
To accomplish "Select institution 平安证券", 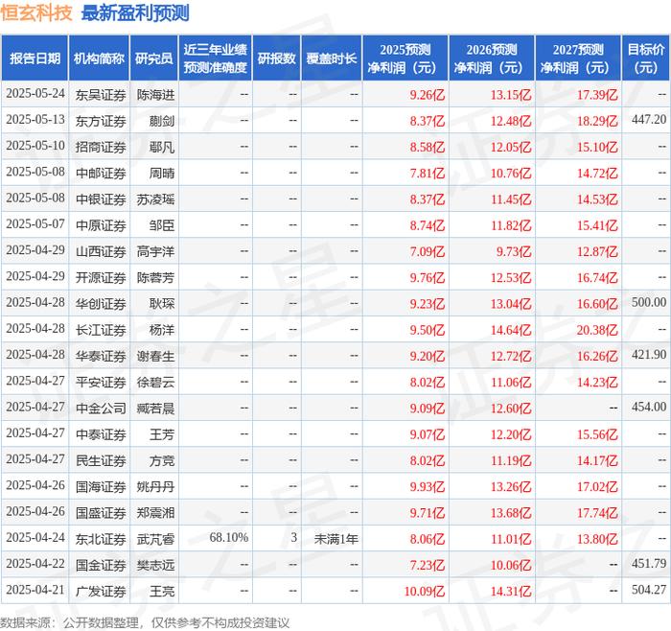I will pos(101,382).
